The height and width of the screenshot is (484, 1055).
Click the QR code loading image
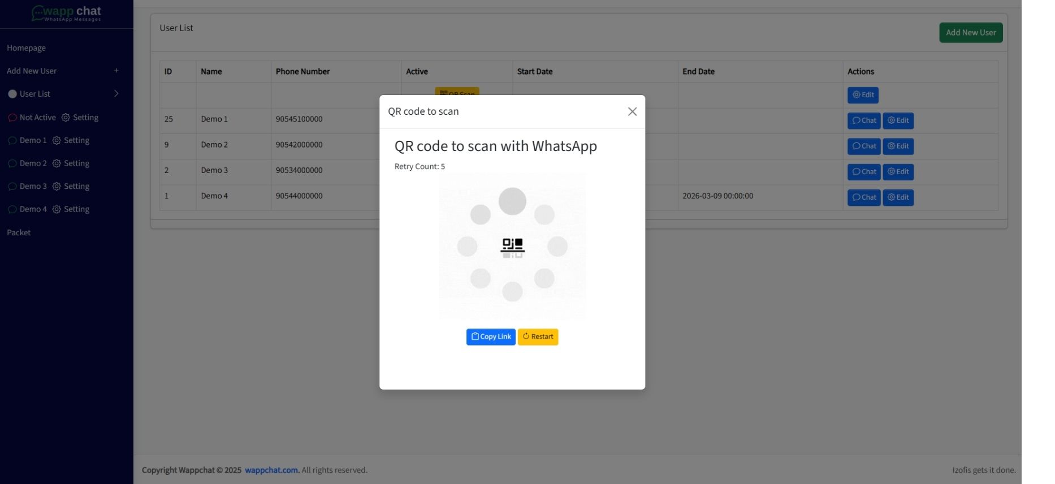(x=512, y=246)
